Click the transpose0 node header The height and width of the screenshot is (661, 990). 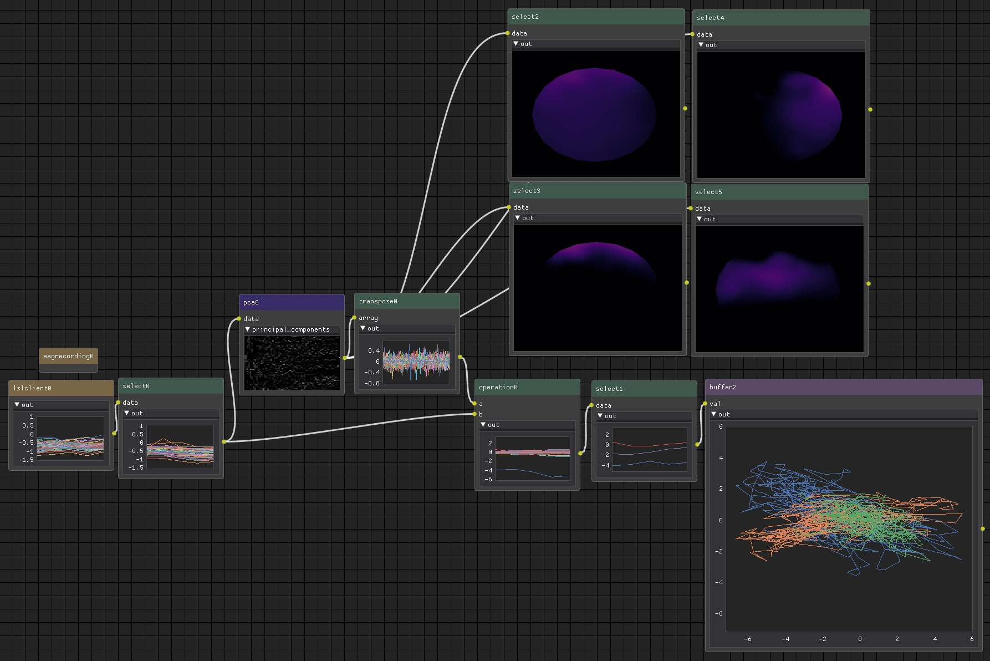(406, 301)
